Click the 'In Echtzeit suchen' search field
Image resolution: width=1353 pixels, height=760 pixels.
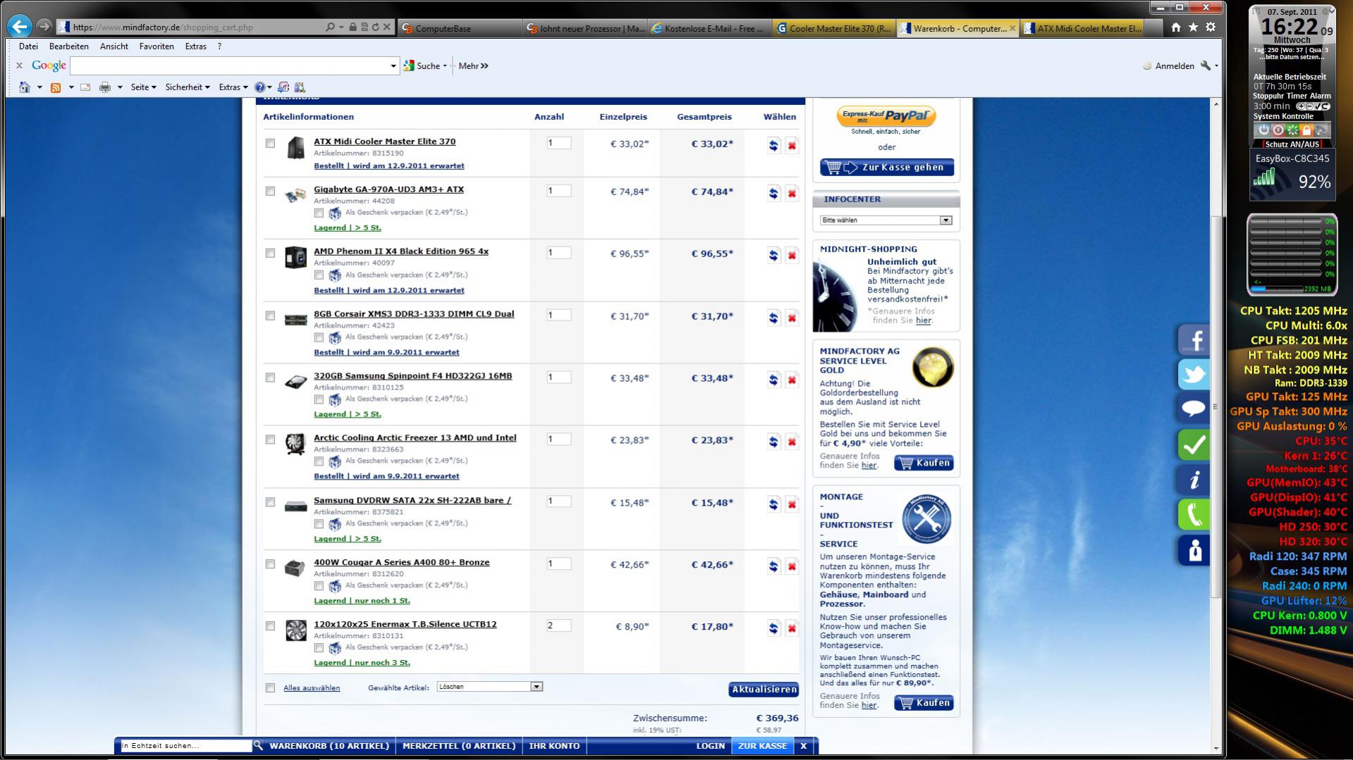(x=185, y=745)
